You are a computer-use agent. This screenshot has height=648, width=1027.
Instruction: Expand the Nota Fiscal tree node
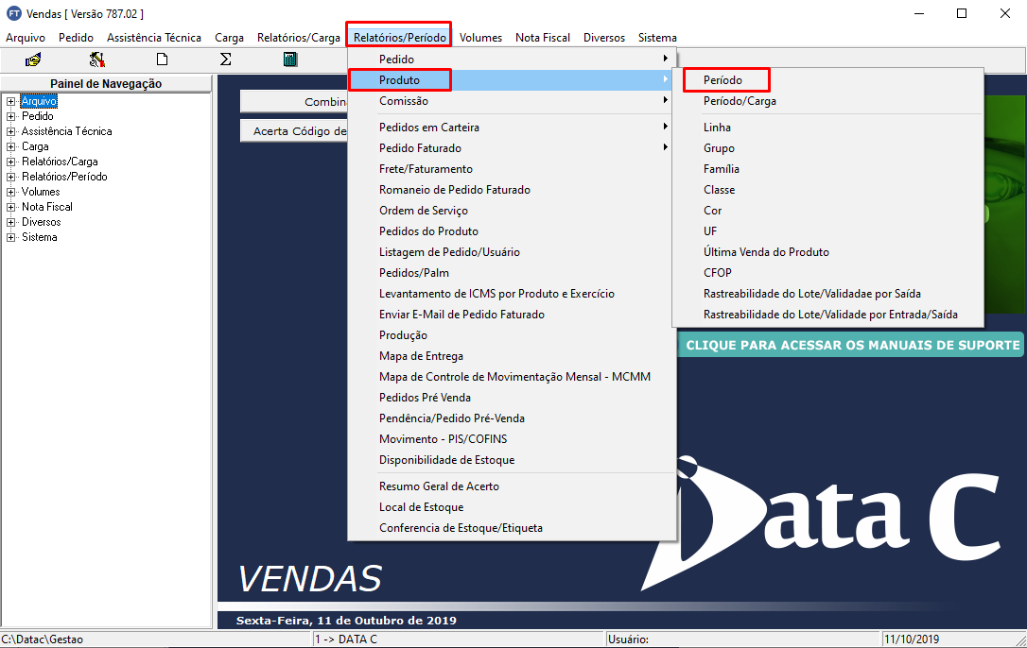pyautogui.click(x=10, y=207)
